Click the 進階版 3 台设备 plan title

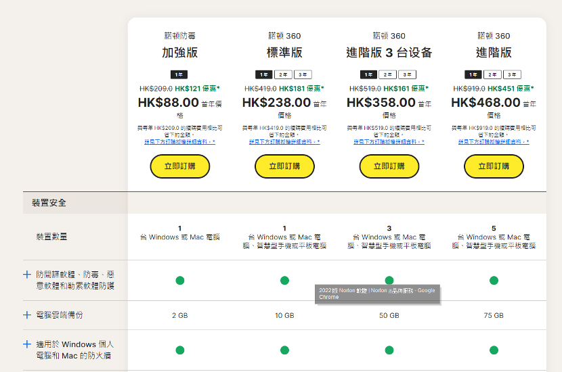point(389,53)
